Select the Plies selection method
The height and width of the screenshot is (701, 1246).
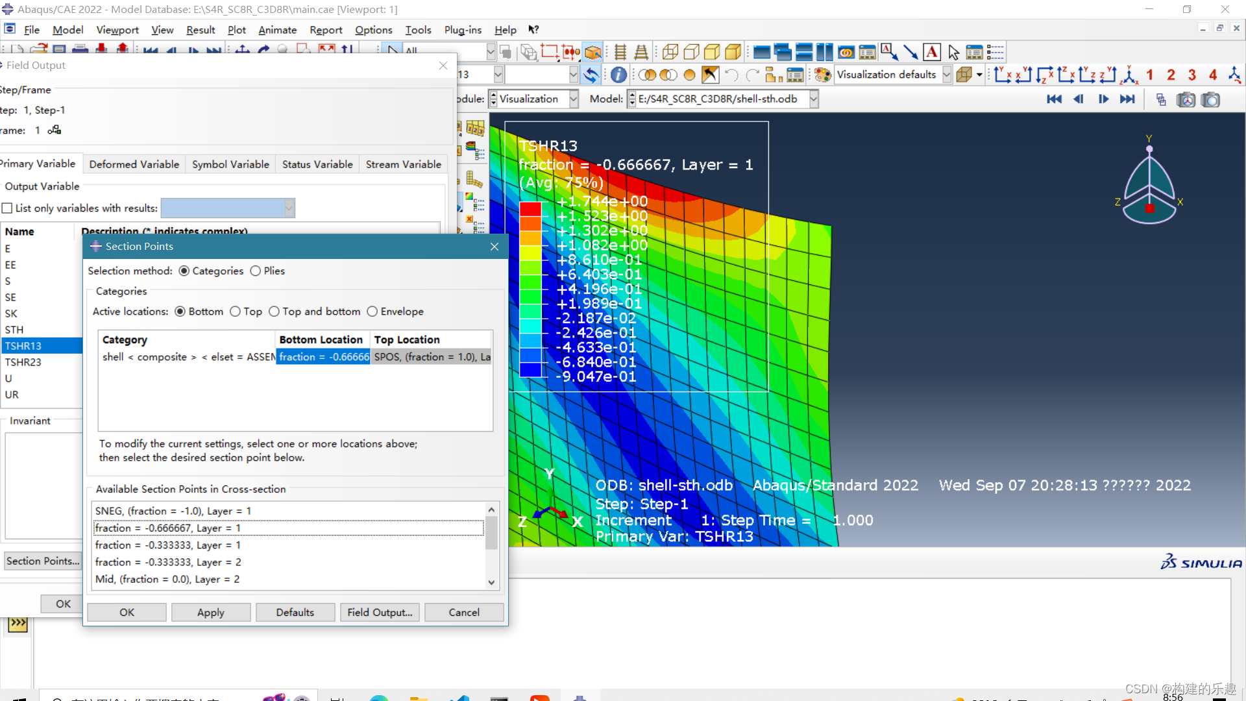click(x=256, y=271)
